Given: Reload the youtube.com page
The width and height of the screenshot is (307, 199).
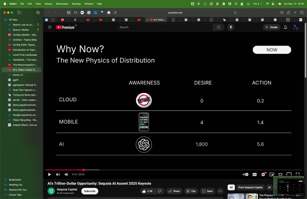Looking at the screenshot, I should click(235, 13).
